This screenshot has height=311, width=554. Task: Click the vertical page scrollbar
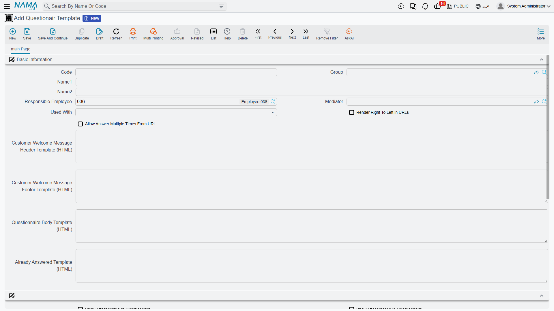coord(548,127)
